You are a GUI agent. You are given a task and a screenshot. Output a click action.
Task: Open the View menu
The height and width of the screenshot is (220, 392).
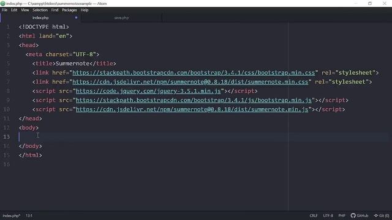coord(24,10)
